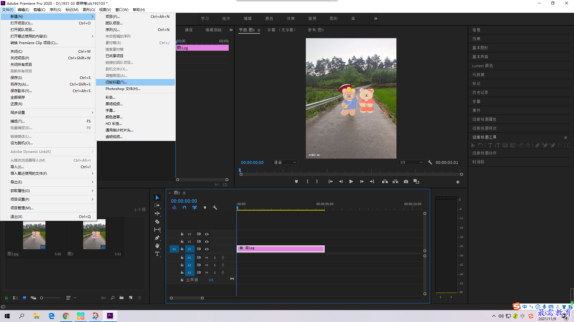
Task: Mute audio track A1
Action: [x=207, y=258]
